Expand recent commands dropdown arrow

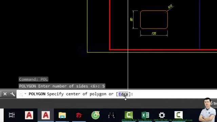[x=25, y=94]
